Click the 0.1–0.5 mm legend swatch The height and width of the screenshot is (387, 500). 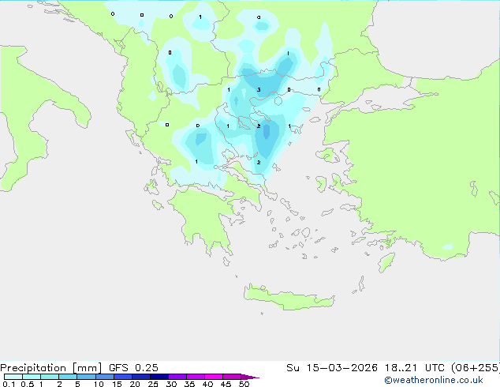pyautogui.click(x=13, y=377)
